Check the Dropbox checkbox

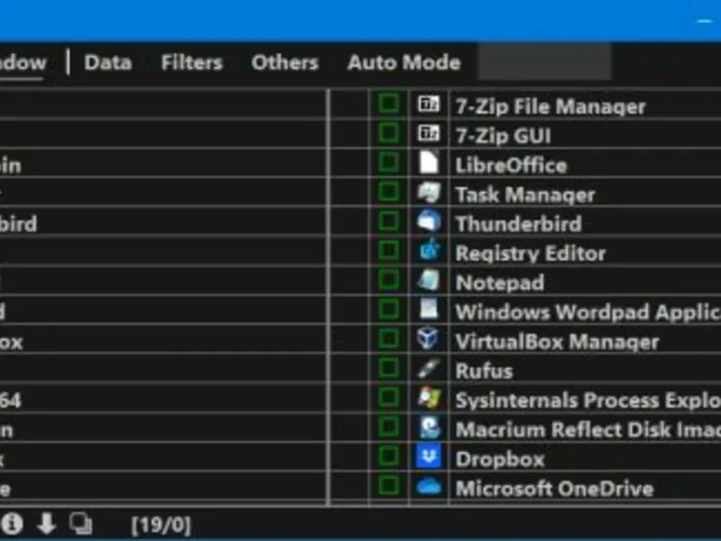[x=388, y=456]
